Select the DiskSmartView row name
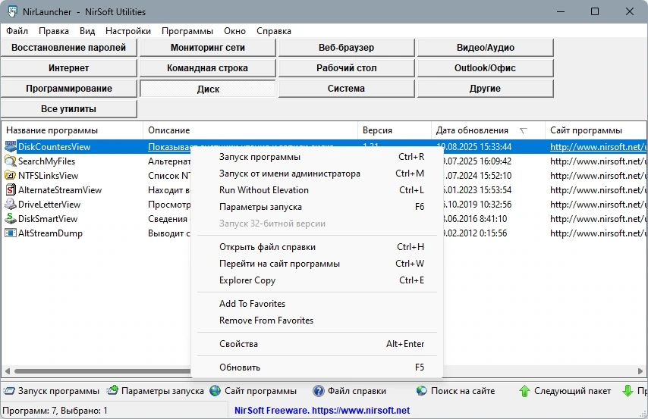 [x=48, y=219]
